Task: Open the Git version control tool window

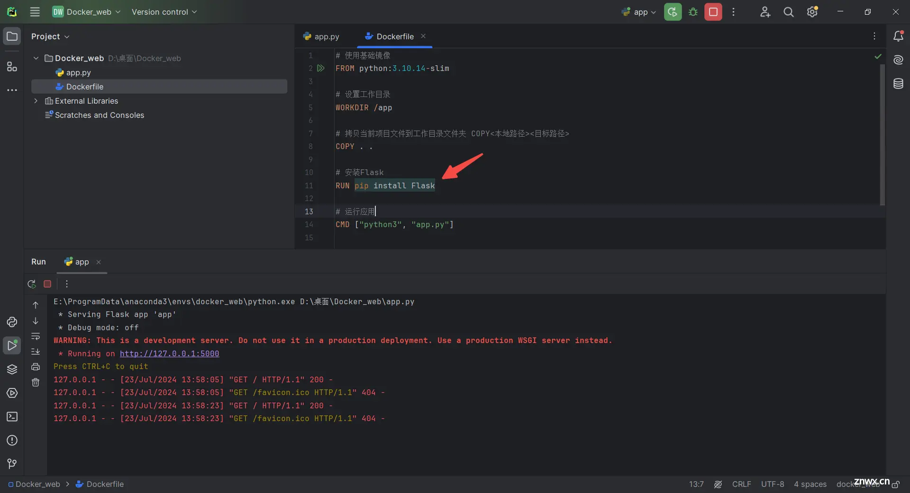Action: point(12,464)
